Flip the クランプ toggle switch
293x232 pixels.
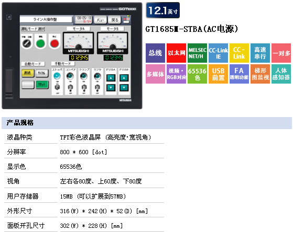[x=84, y=87]
